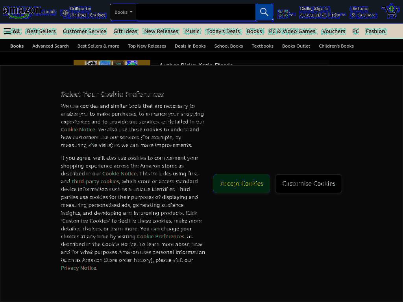
Task: Open the shopping basket cart icon
Action: point(390,11)
